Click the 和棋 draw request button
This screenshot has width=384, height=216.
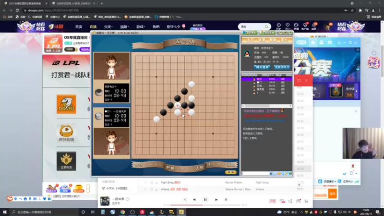(x=170, y=168)
